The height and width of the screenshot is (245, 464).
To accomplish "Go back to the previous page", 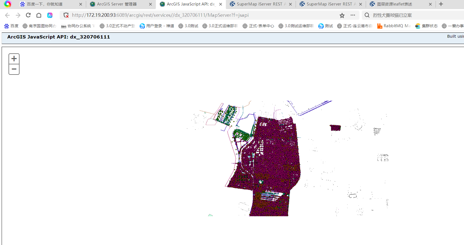I will point(7,15).
